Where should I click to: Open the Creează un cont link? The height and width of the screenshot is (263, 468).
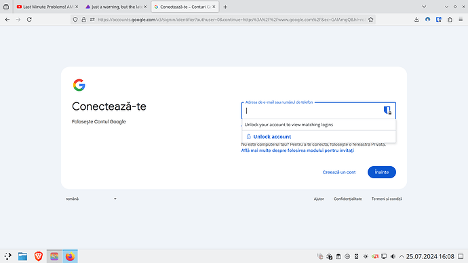(339, 172)
